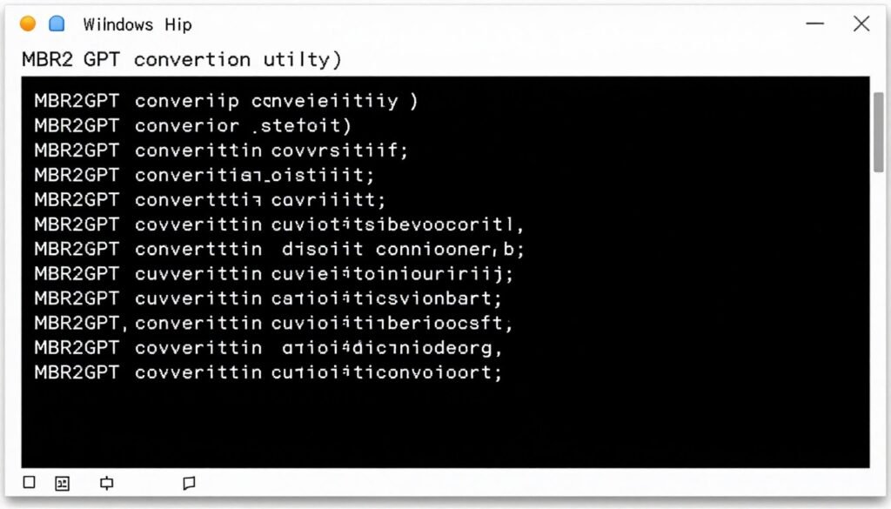The width and height of the screenshot is (891, 509).
Task: Click the Wiindows Hip title text
Action: [x=137, y=23]
